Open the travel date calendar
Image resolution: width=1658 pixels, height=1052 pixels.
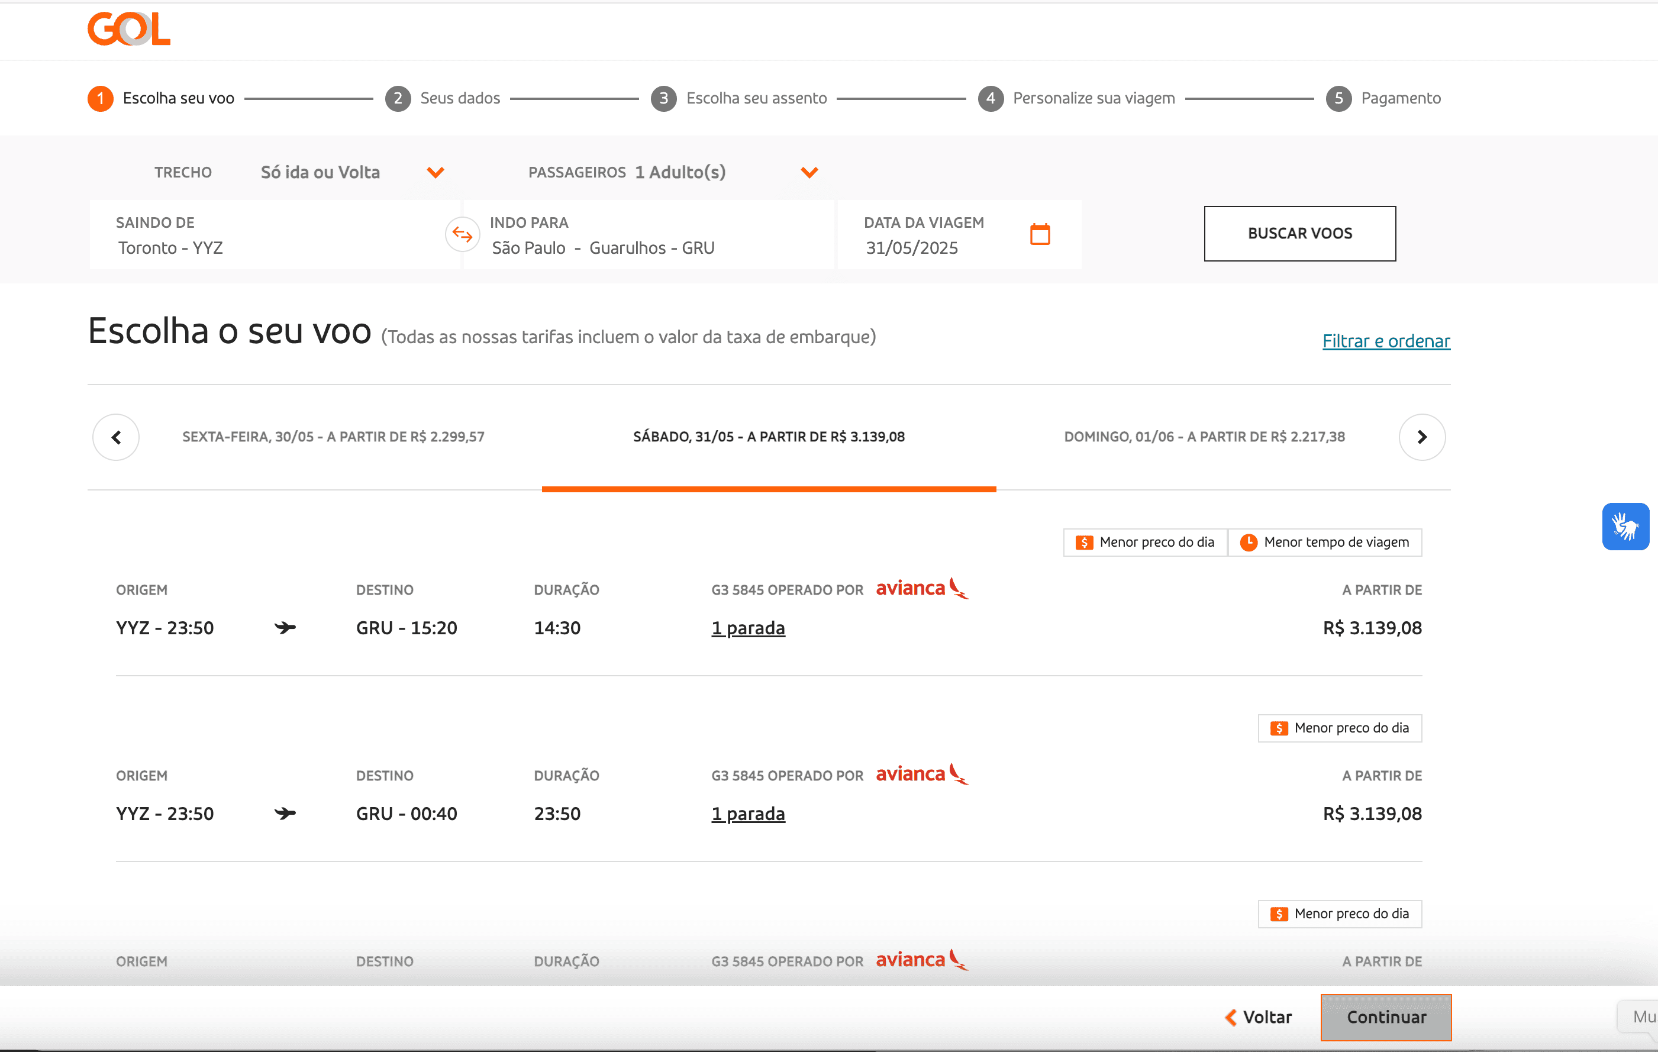(x=1039, y=235)
